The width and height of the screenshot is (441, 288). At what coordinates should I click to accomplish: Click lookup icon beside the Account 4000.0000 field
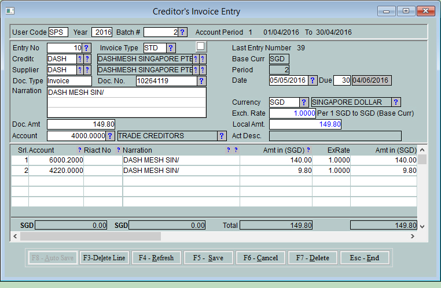click(110, 136)
